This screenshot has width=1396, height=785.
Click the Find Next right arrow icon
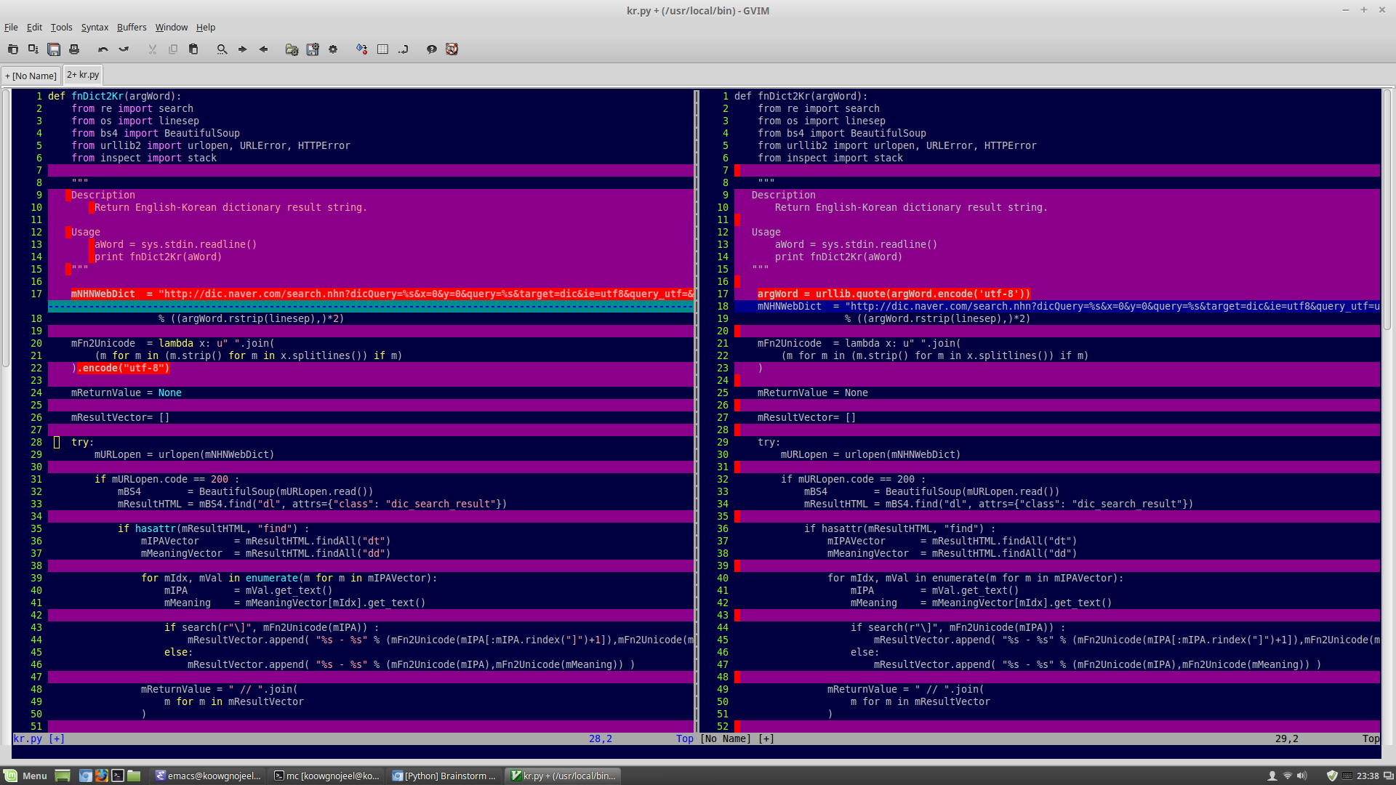point(243,49)
